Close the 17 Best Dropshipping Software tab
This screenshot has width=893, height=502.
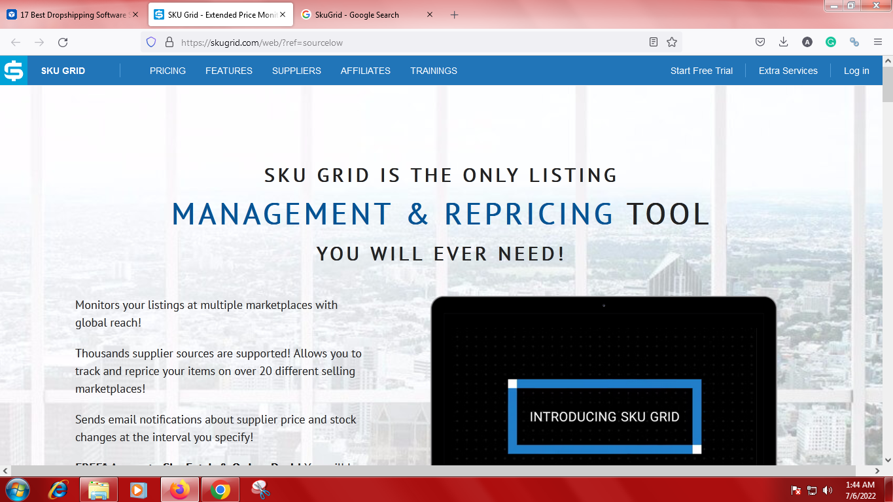point(135,14)
